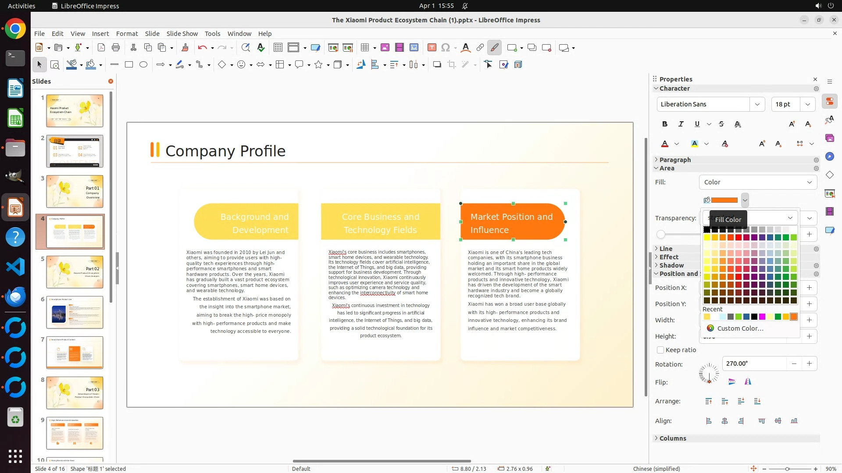Toggle the Shadow toolbar icon

pos(437,65)
